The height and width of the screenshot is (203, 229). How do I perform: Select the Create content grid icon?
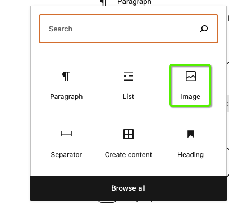coord(129,134)
